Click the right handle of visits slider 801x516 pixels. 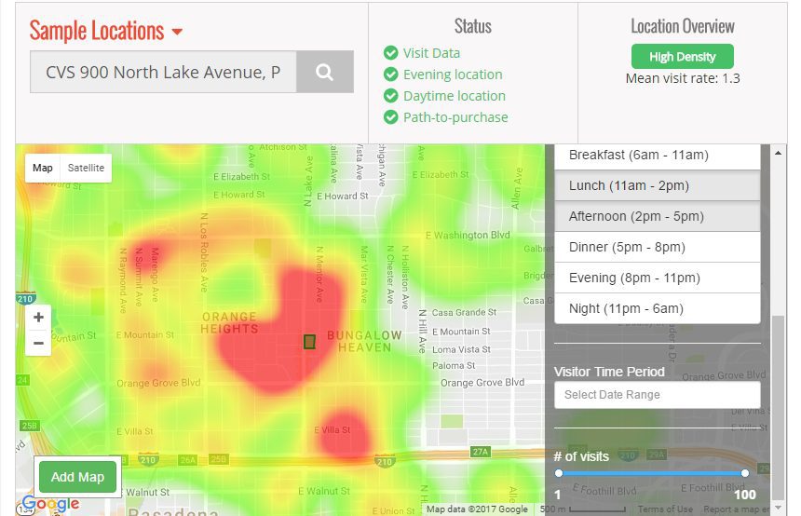point(745,473)
